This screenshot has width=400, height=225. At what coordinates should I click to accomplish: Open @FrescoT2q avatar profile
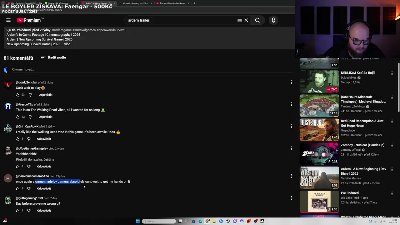(8, 107)
